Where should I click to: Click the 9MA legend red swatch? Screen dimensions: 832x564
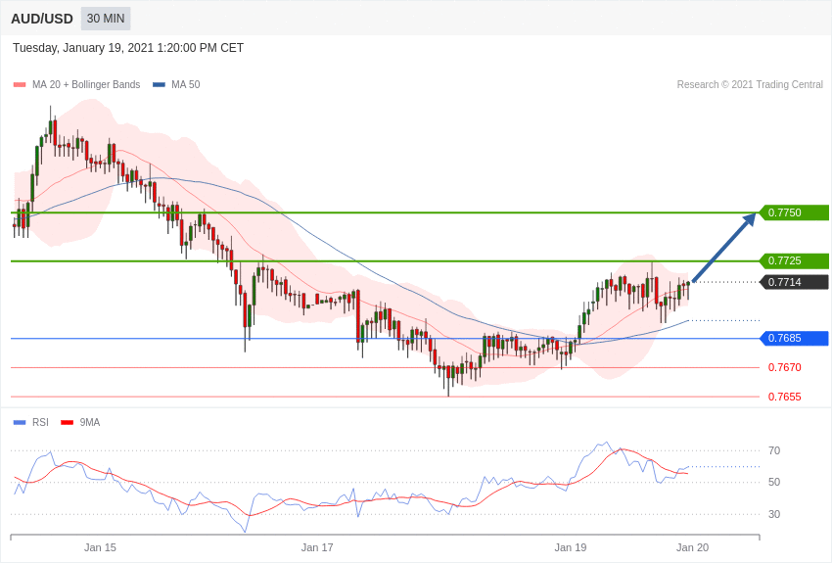coord(67,423)
